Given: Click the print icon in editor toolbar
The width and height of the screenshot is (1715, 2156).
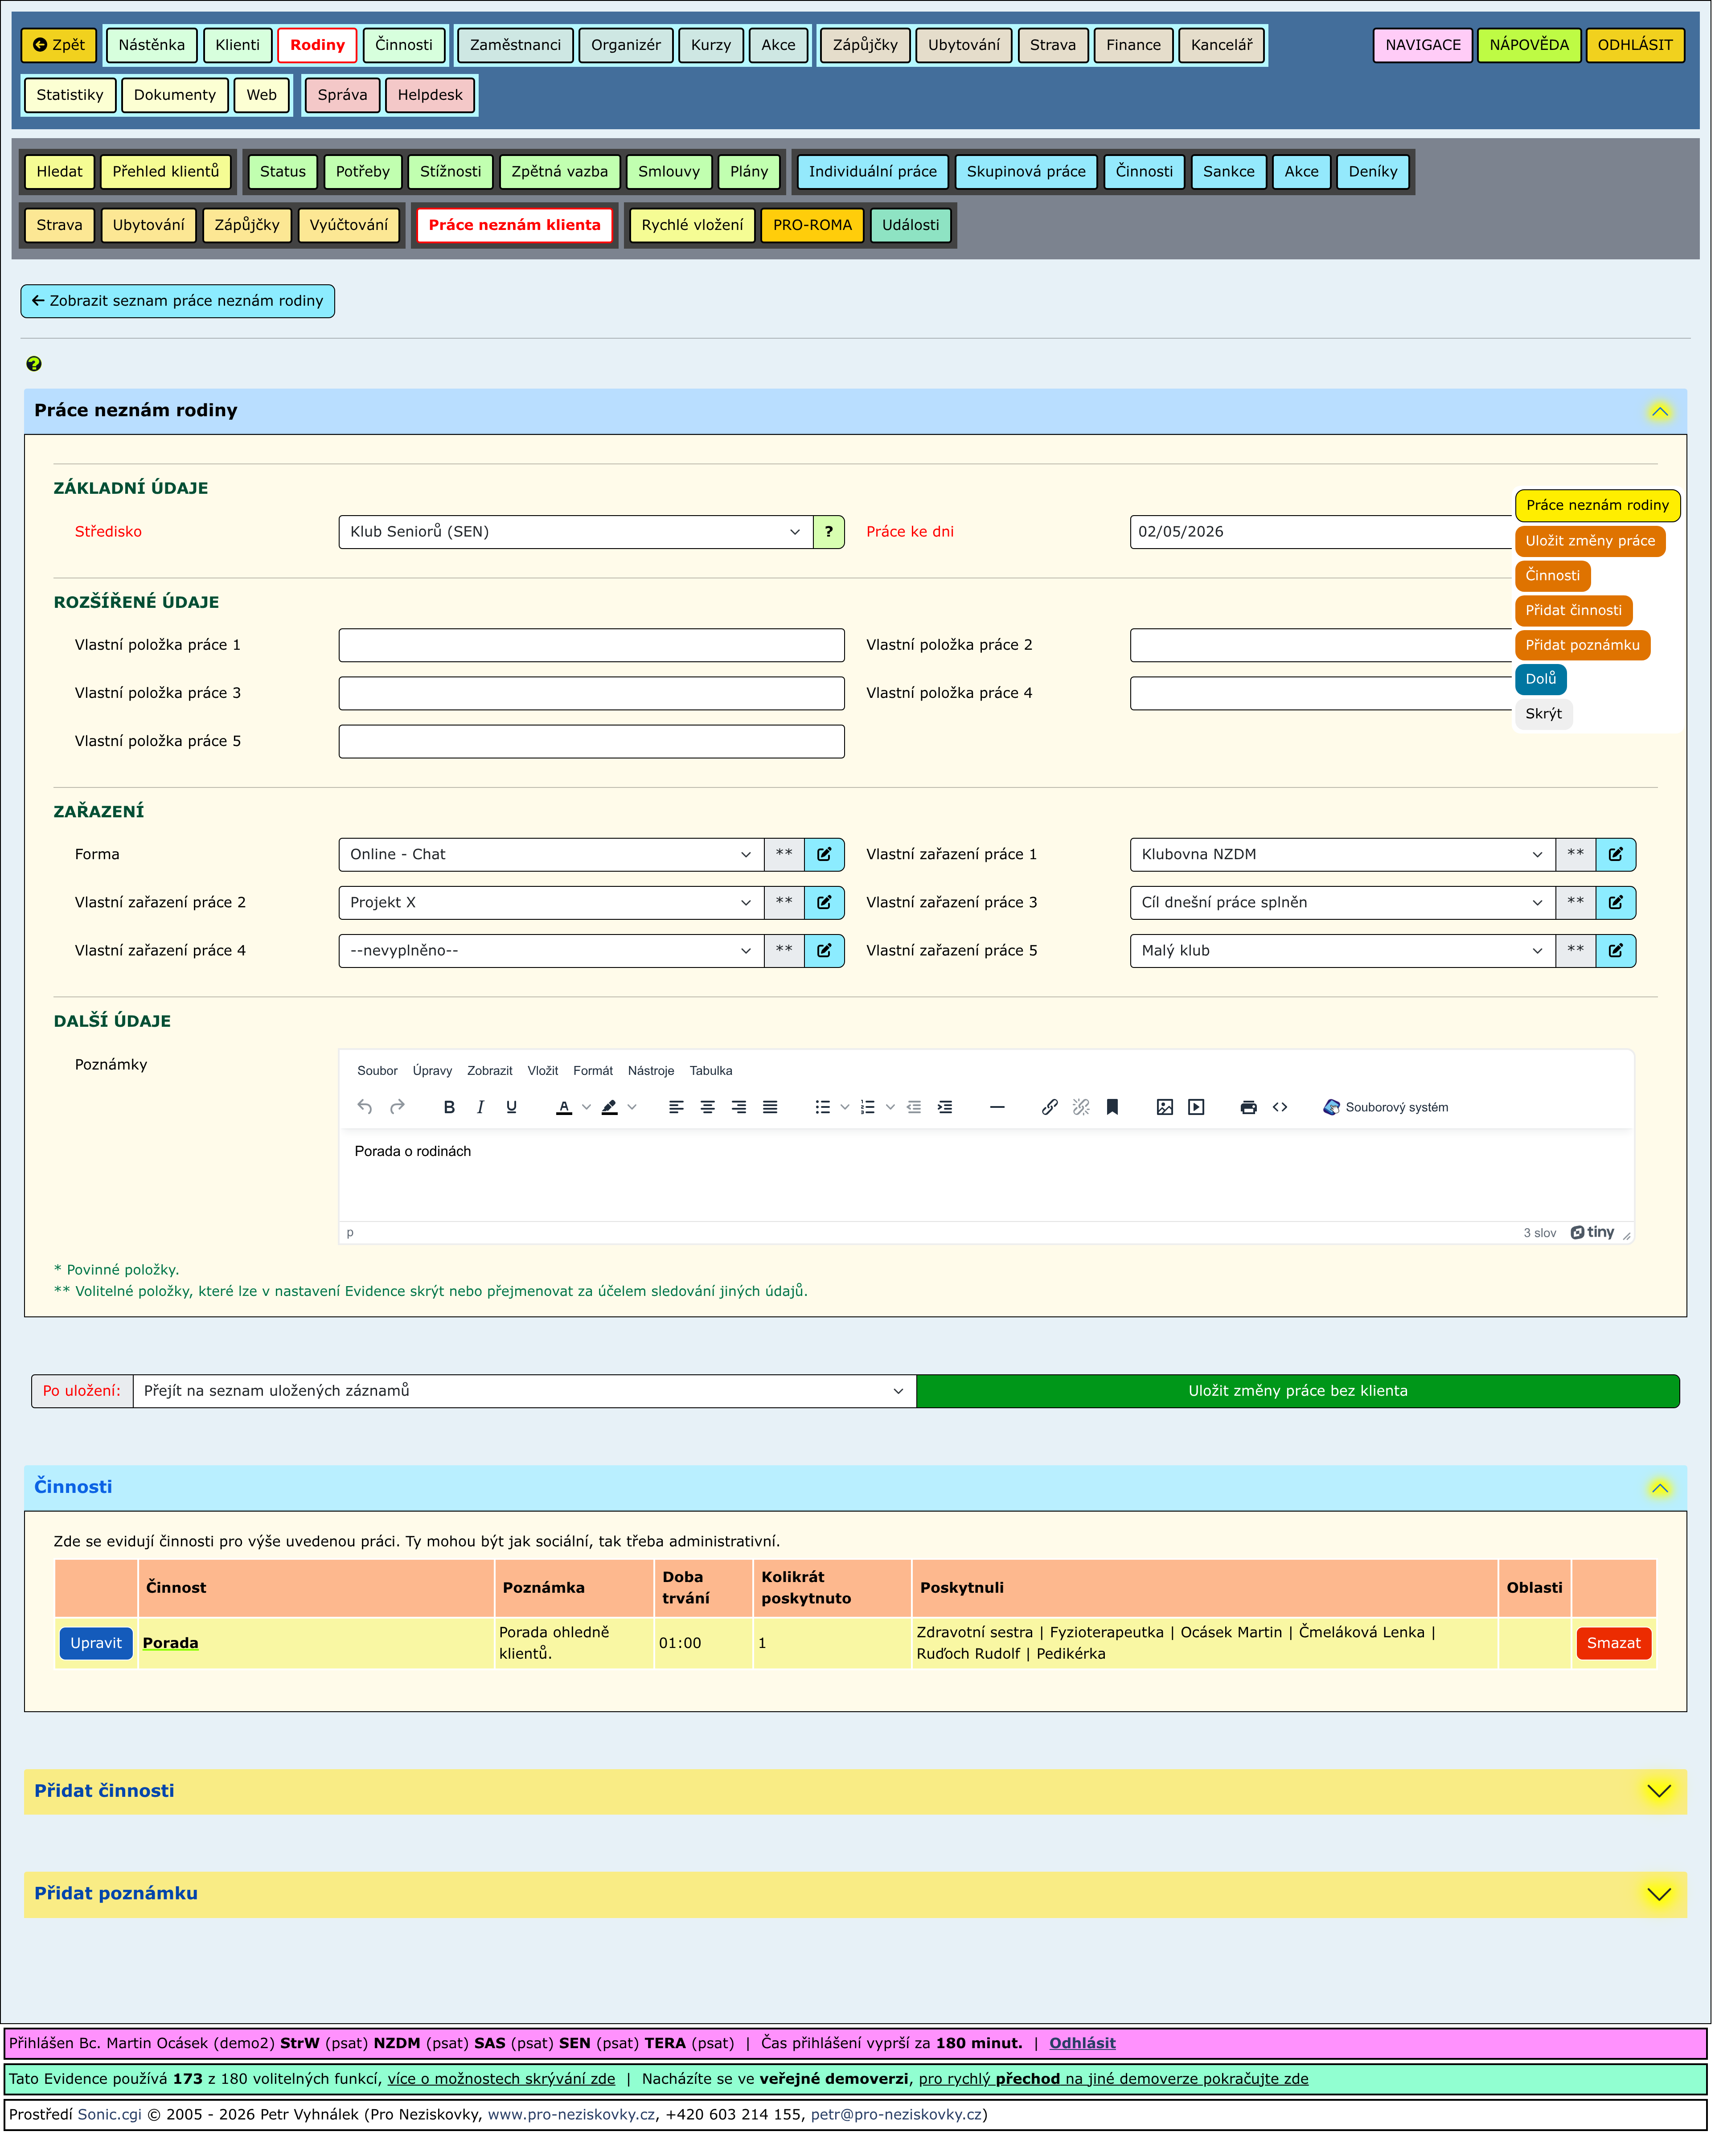Looking at the screenshot, I should (1248, 1108).
